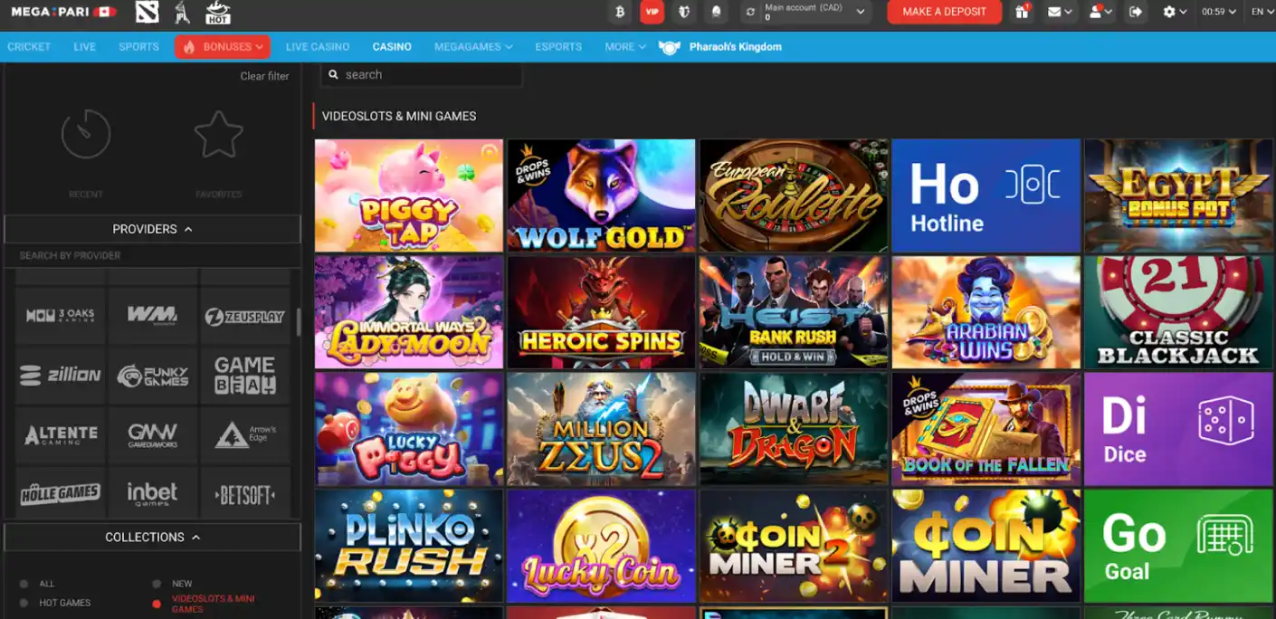Select the ALL collection radio
The image size is (1276, 619).
[x=24, y=584]
